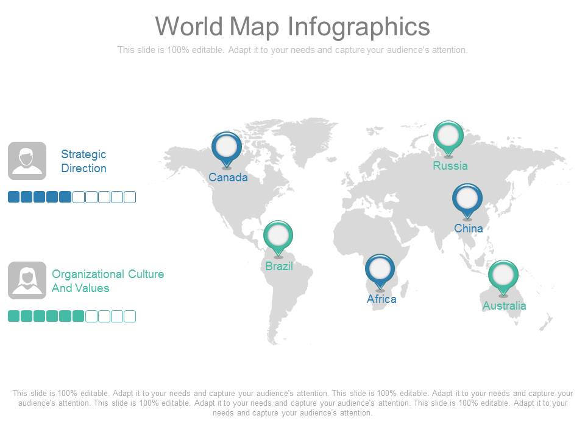Viewport: 585px width, 438px height.
Task: Select the male avatar icon beside Strategic Direction
Action: pyautogui.click(x=27, y=161)
